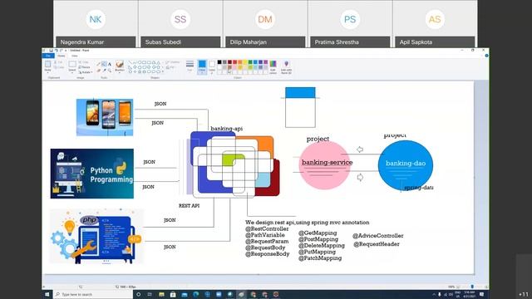Open the shape Fill dropdown
532x299 pixels.
170,67
